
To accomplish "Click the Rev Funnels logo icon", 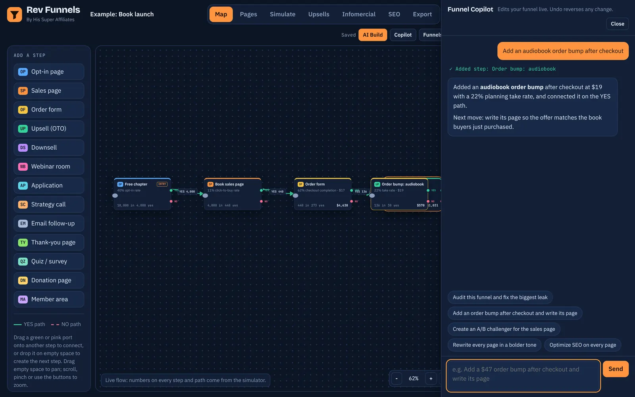I will click(15, 15).
